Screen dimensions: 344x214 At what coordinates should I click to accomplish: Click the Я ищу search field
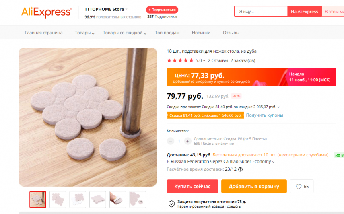(x=261, y=12)
